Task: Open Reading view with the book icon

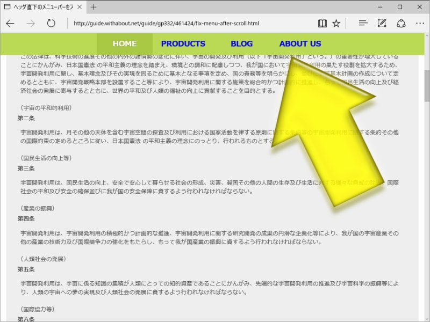Action: coord(321,23)
